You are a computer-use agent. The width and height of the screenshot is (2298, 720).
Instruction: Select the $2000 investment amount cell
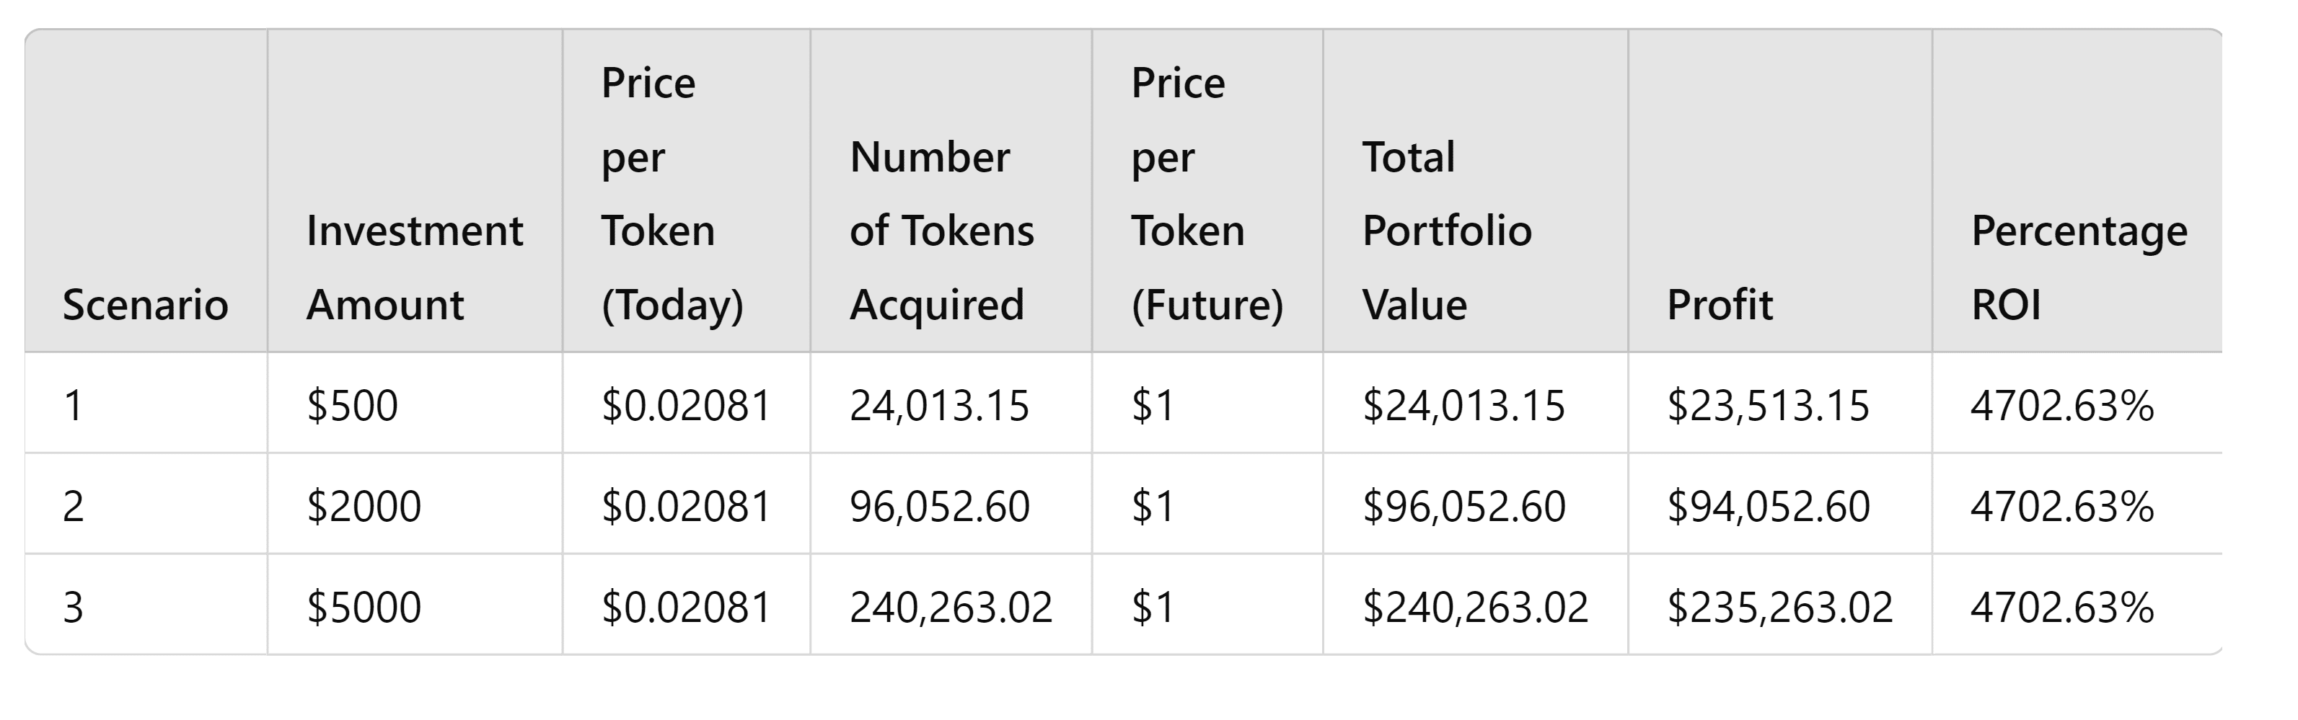point(363,506)
